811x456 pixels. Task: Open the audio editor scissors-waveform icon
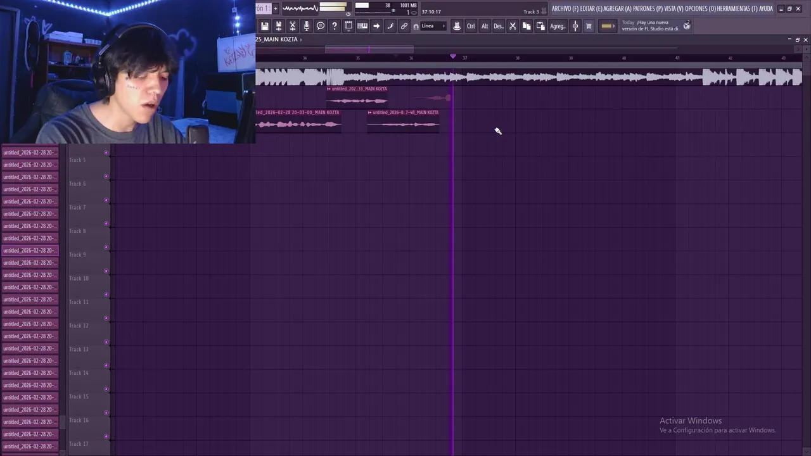tap(293, 26)
